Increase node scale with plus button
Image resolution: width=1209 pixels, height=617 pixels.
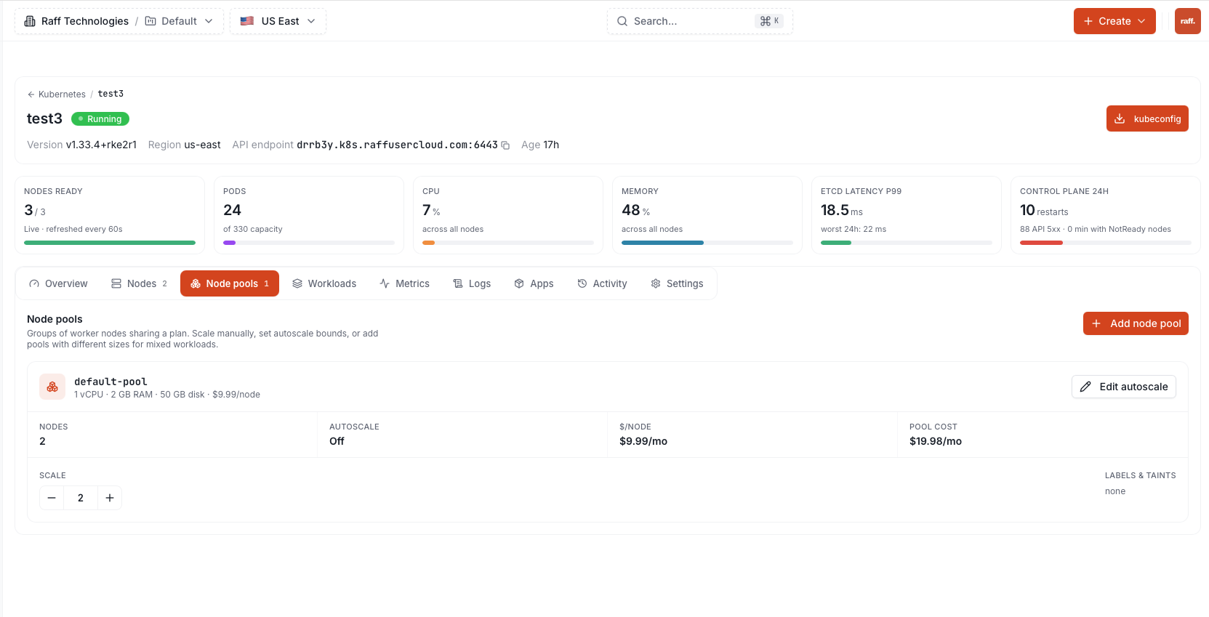point(110,498)
